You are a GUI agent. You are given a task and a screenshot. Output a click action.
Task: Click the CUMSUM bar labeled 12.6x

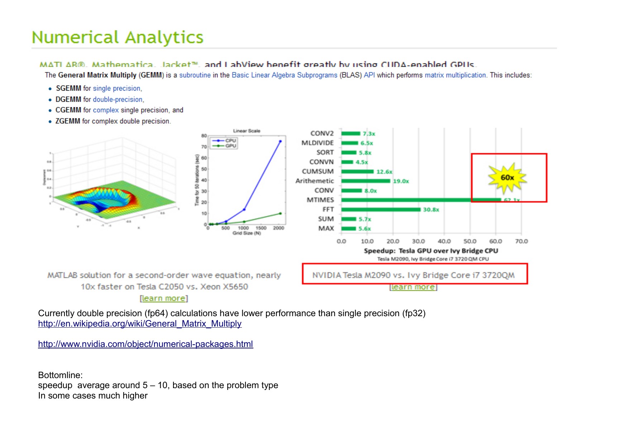[x=357, y=172]
